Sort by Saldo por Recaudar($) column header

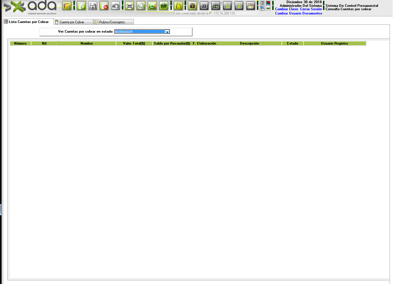click(x=172, y=43)
